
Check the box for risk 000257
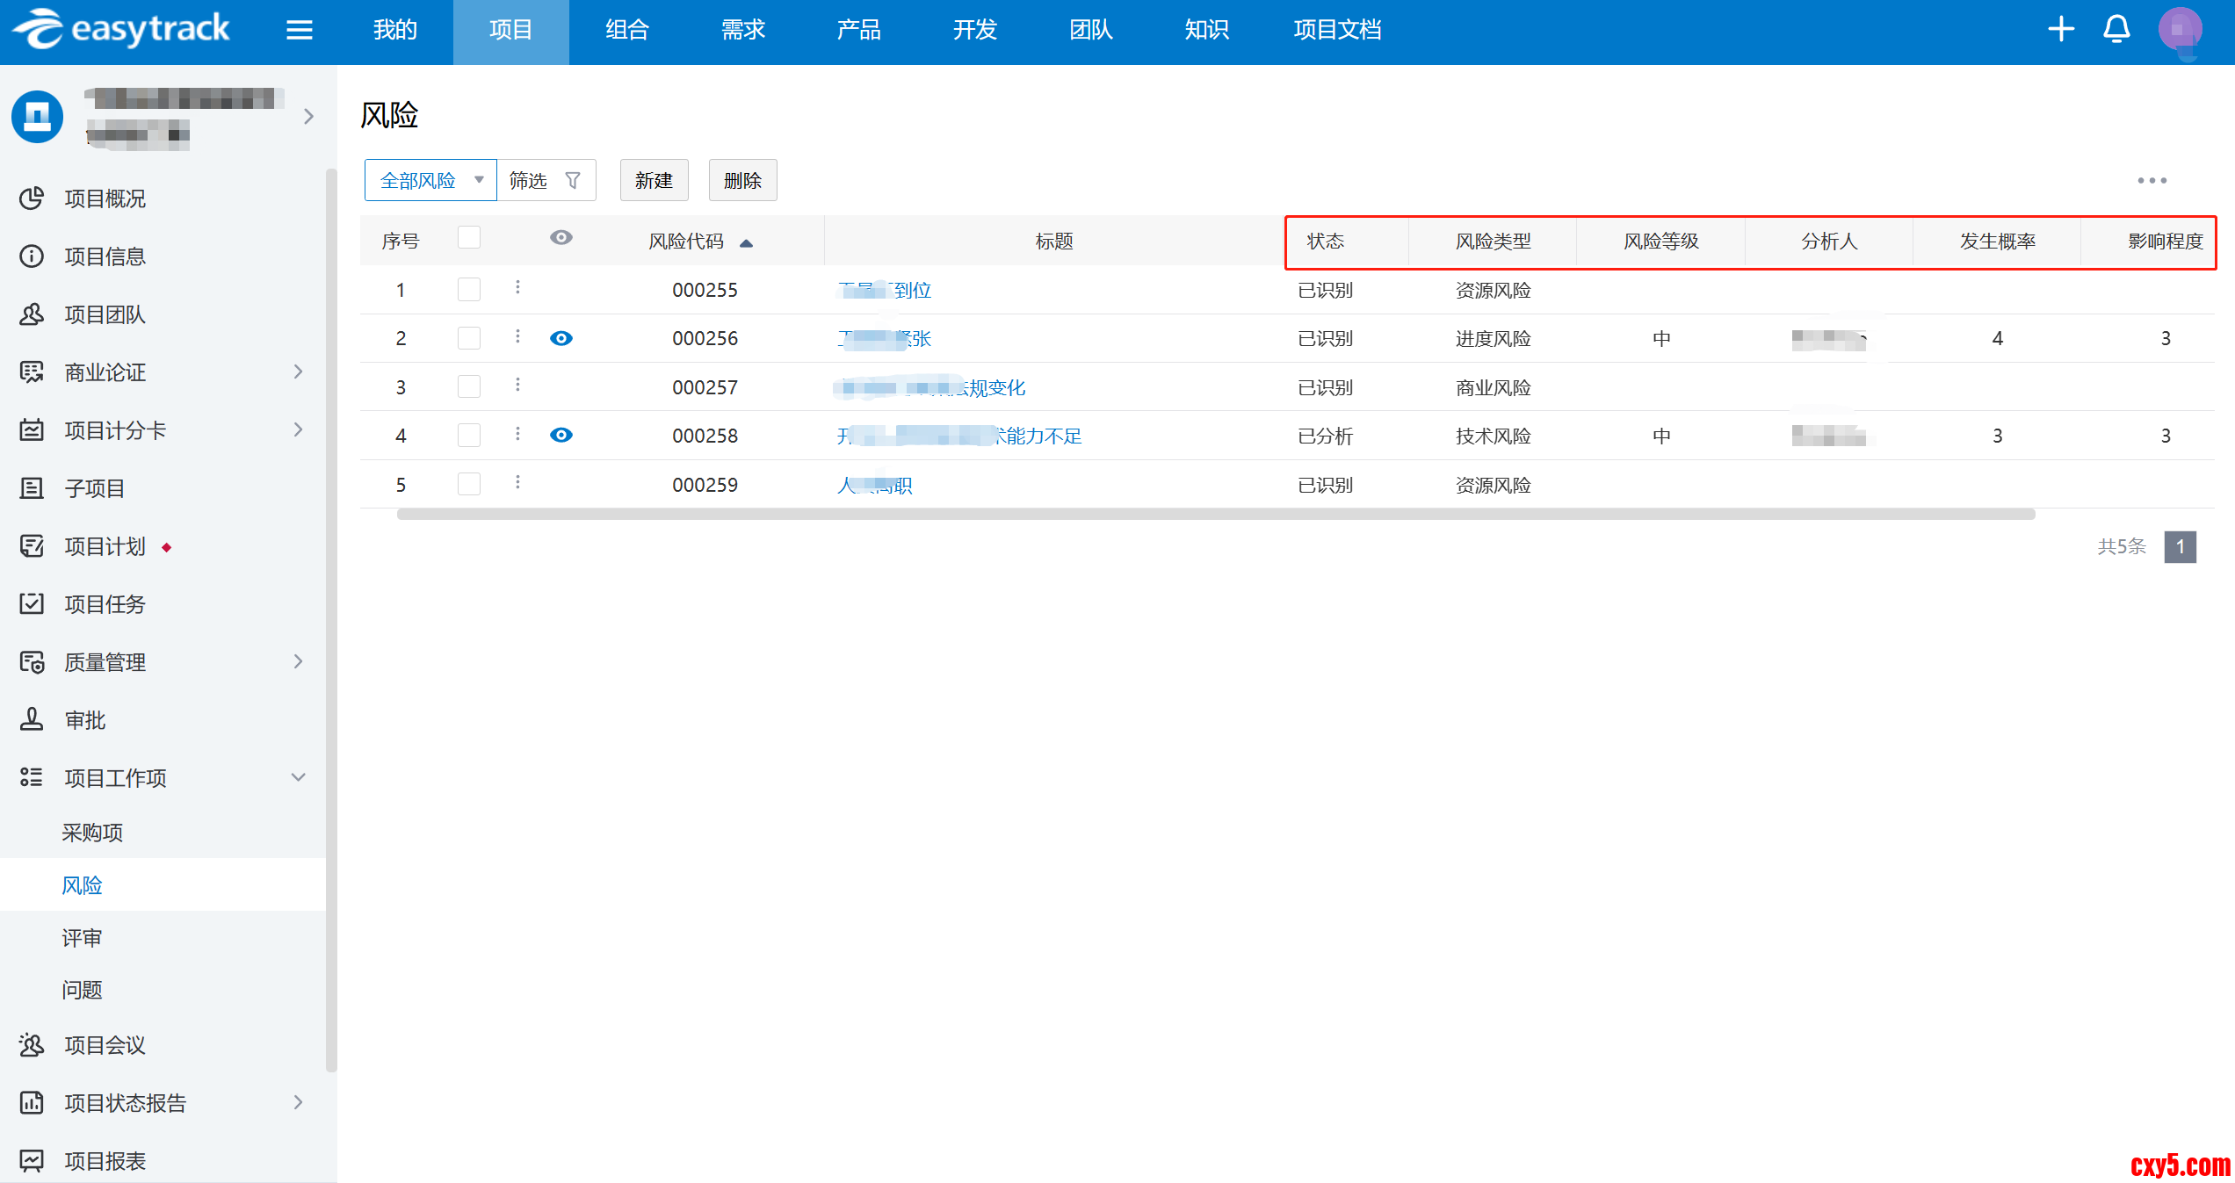[x=469, y=386]
